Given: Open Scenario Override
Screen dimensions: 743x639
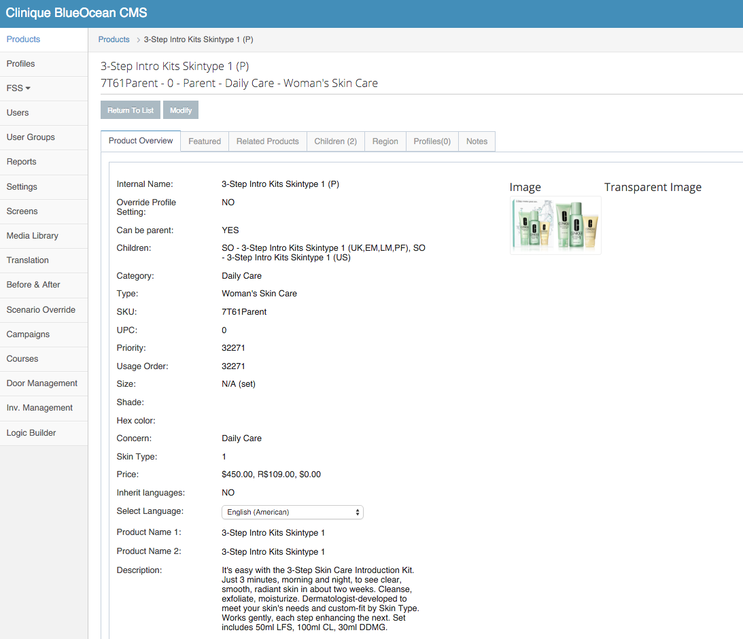Looking at the screenshot, I should coord(44,310).
